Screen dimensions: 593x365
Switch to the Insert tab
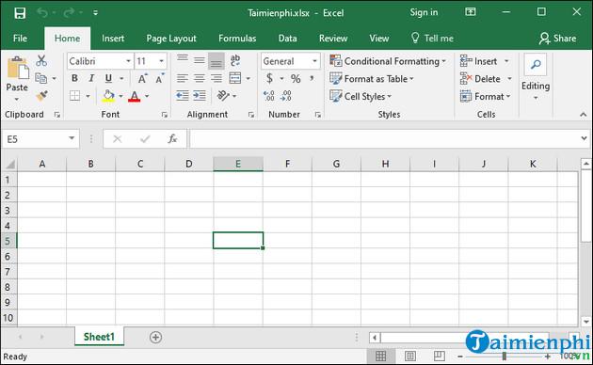pyautogui.click(x=113, y=39)
